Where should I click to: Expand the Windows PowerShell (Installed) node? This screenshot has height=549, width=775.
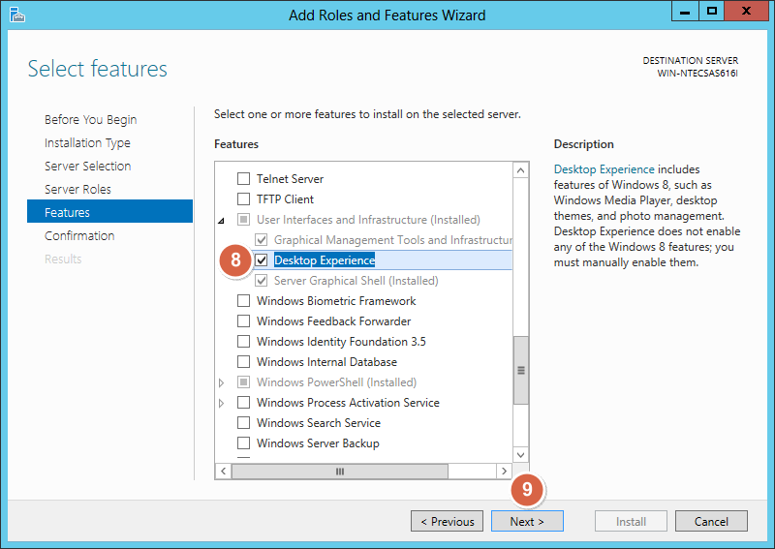221,382
